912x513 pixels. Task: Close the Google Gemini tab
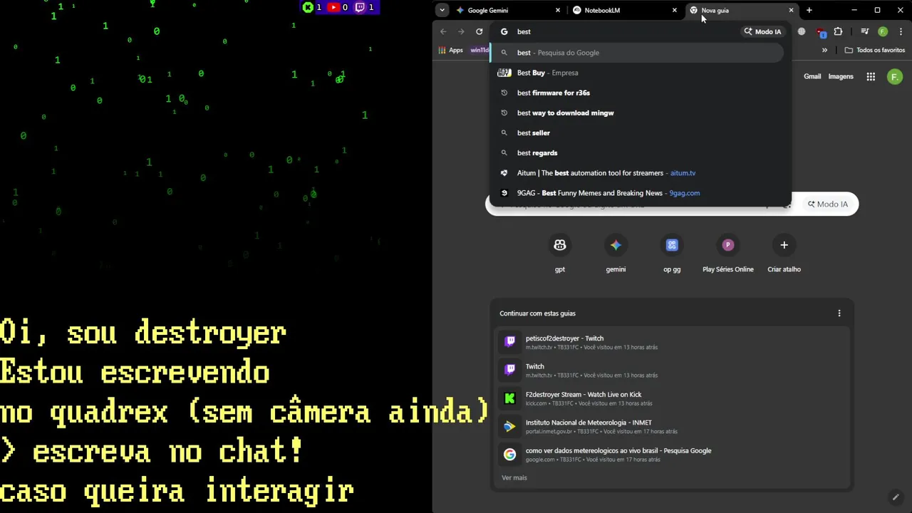(x=558, y=10)
